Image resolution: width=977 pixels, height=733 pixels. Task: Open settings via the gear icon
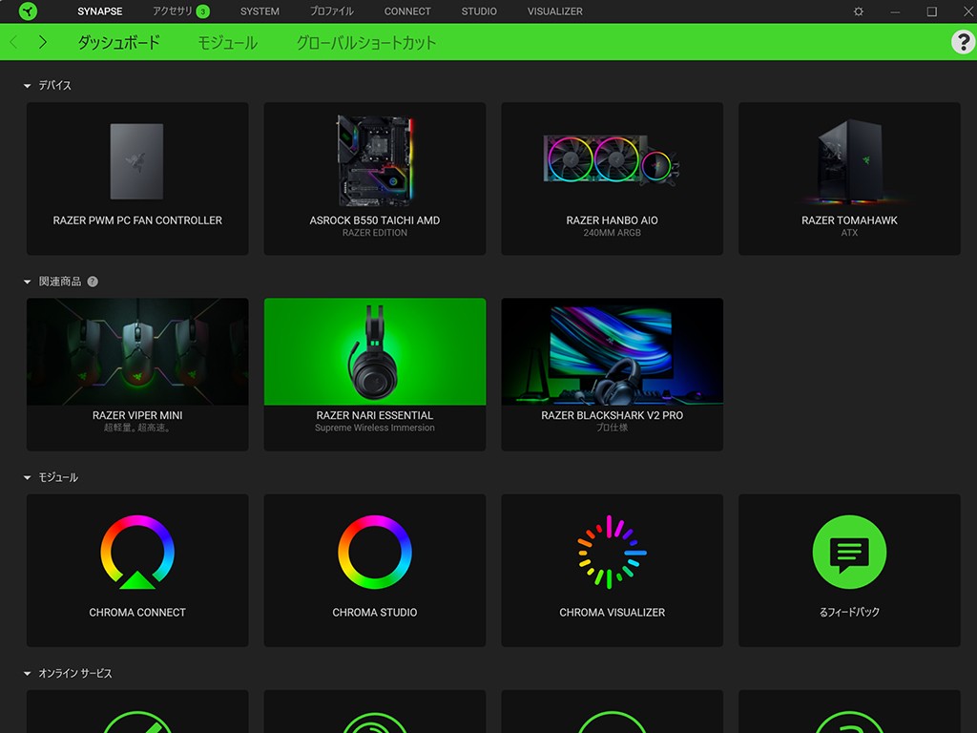[x=859, y=11]
